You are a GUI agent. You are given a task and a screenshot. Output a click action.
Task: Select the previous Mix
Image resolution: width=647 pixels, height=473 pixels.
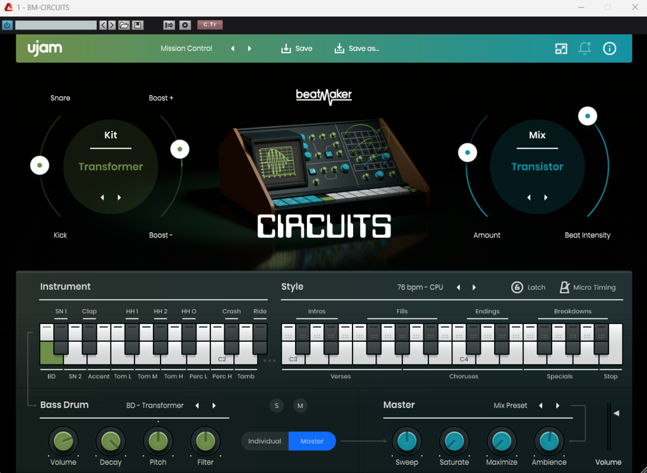529,197
